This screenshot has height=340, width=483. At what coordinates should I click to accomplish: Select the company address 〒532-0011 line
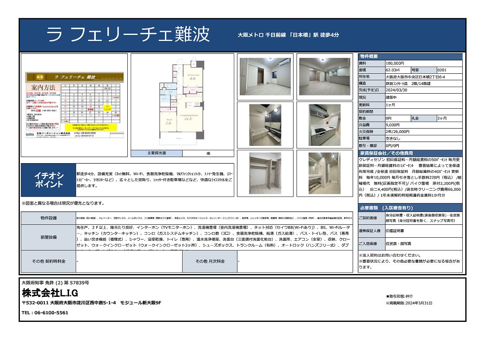[x=92, y=303]
